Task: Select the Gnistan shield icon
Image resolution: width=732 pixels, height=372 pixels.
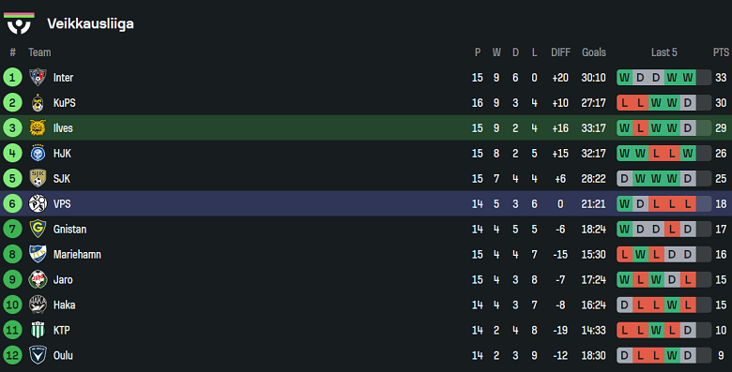Action: [38, 229]
